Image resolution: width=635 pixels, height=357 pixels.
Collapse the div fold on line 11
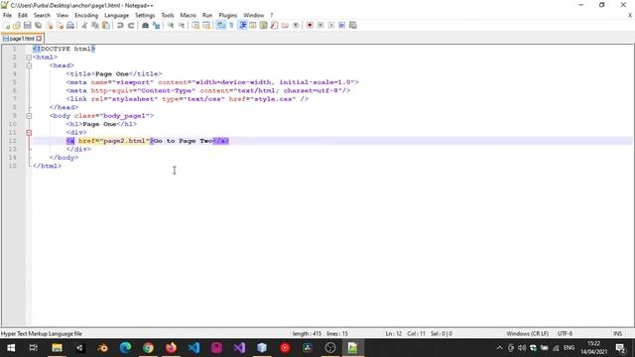click(29, 132)
